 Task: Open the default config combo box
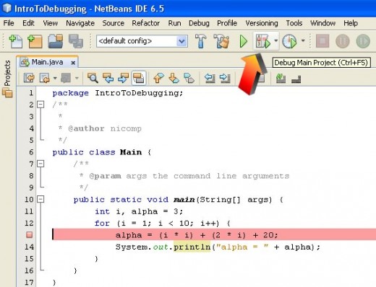click(x=142, y=41)
